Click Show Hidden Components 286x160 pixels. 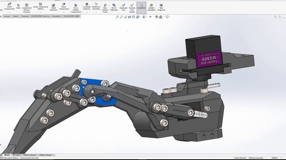[x=76, y=8]
